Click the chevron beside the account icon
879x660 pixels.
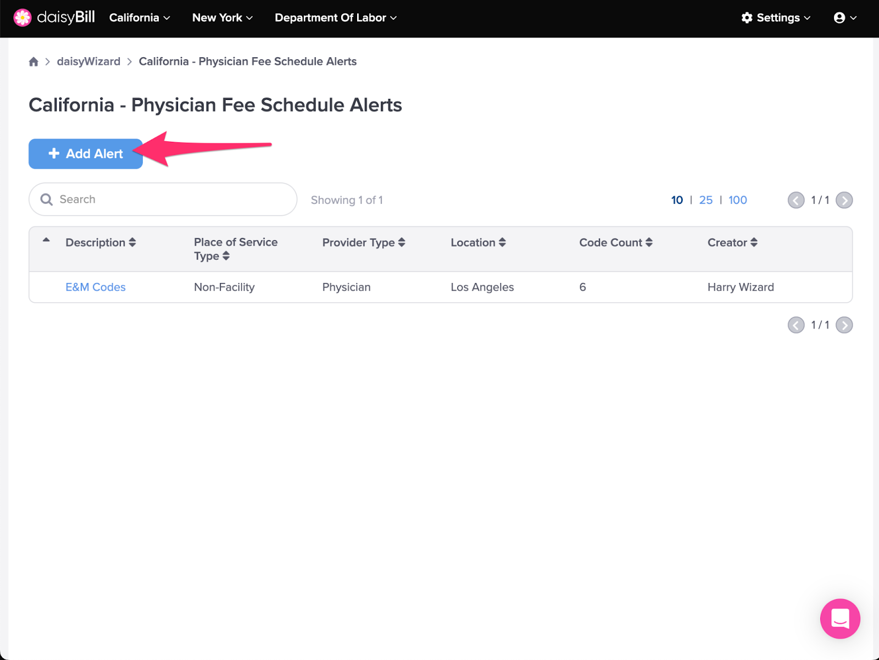pyautogui.click(x=853, y=18)
